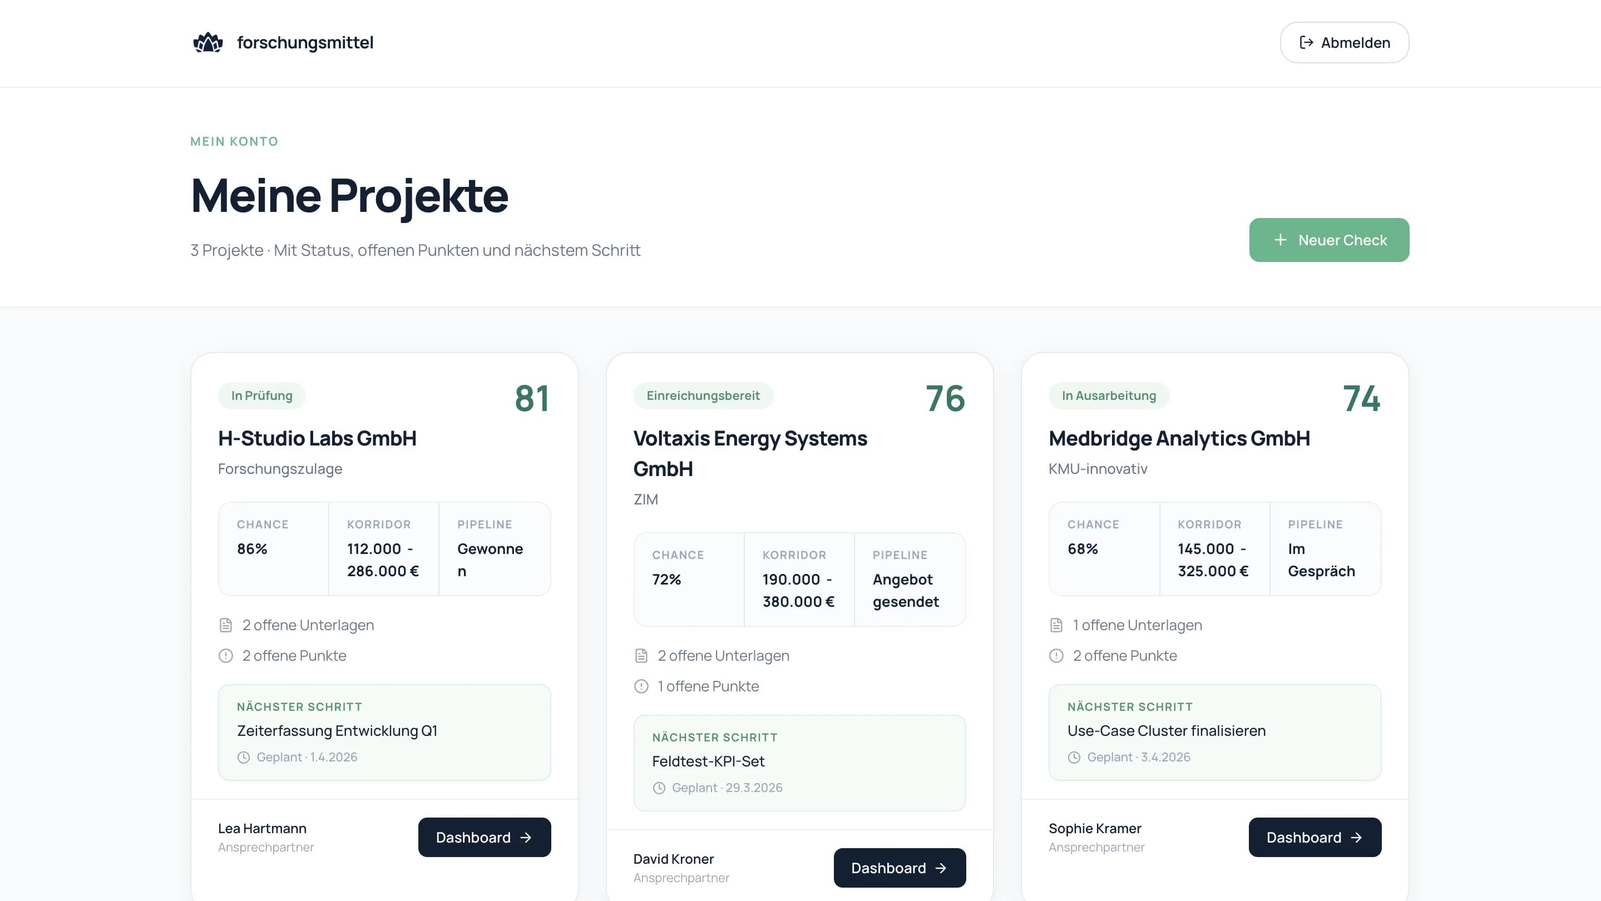
Task: Click clock icon next to Geplant 29.3.2026
Action: pos(659,788)
